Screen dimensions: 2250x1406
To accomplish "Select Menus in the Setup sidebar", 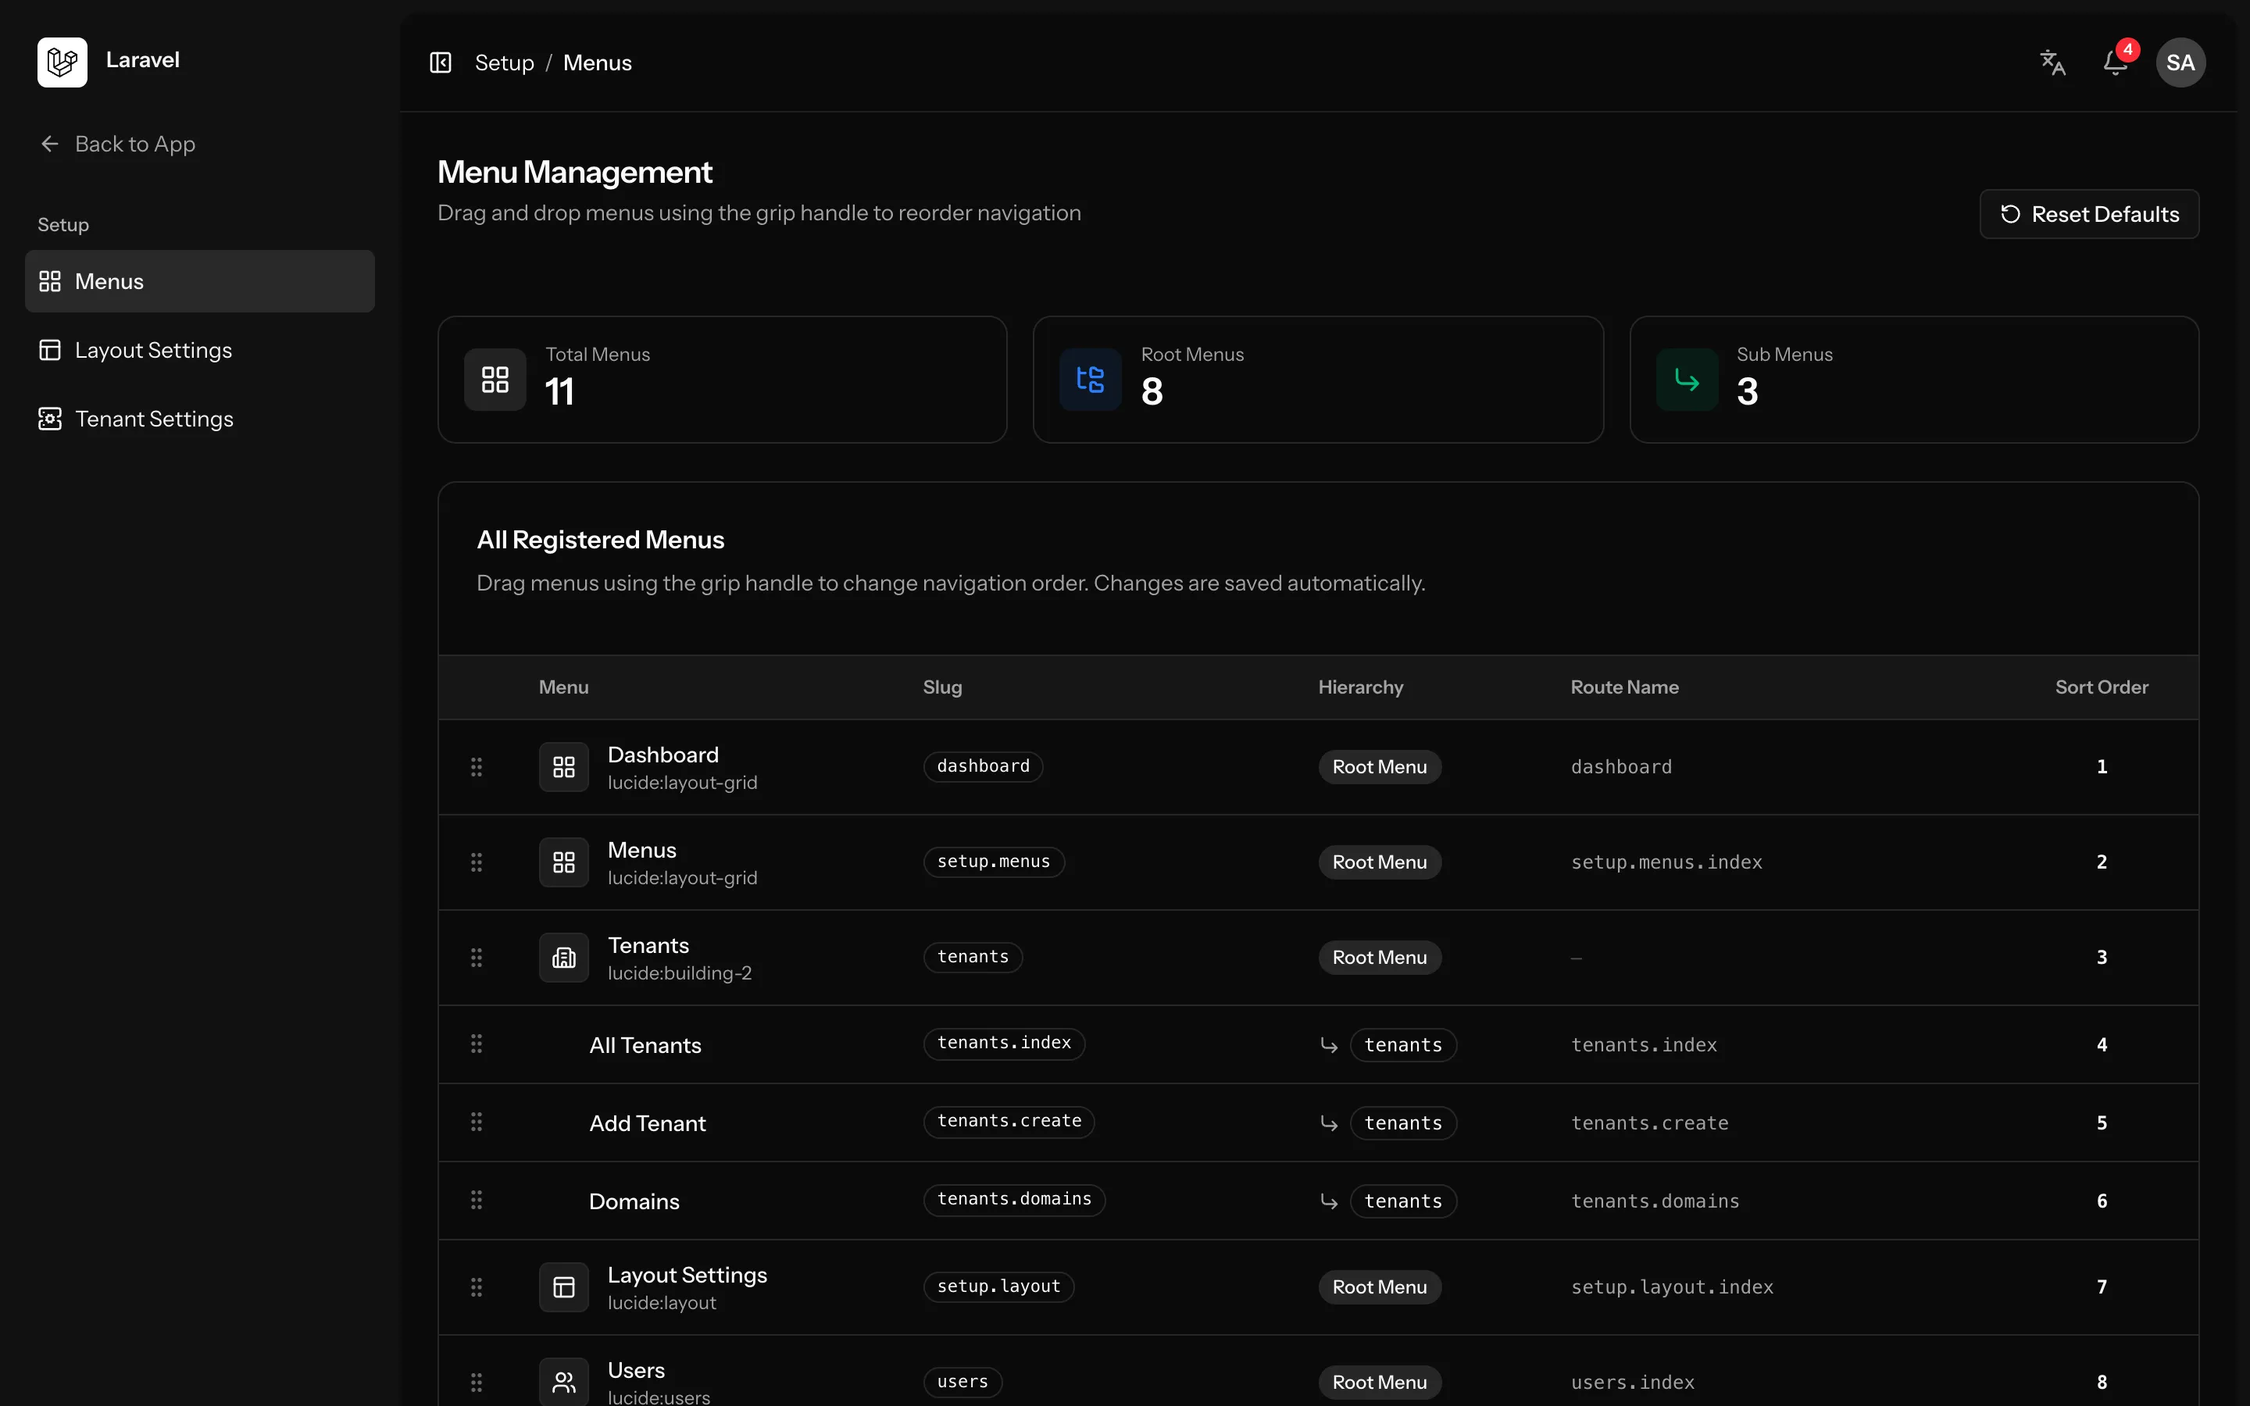I will click(x=200, y=281).
